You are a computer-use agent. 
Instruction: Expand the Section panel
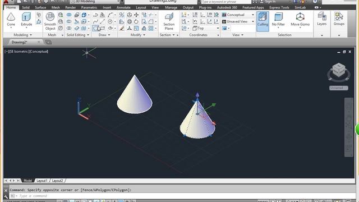pyautogui.click(x=167, y=35)
